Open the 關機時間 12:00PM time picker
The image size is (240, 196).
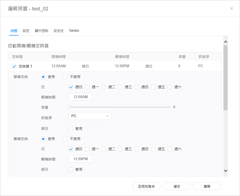pos(80,159)
